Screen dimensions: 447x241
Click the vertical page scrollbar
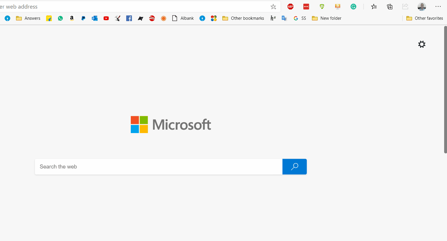pos(445,90)
